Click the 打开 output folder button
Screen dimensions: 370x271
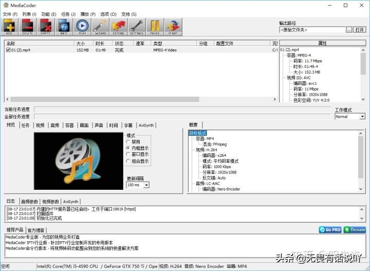pos(359,30)
